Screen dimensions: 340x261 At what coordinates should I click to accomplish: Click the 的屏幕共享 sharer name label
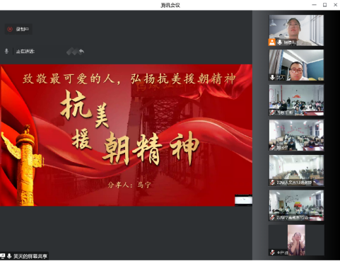(30, 256)
